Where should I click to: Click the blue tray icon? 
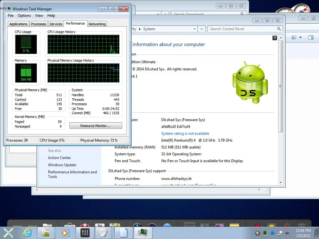tap(272, 233)
